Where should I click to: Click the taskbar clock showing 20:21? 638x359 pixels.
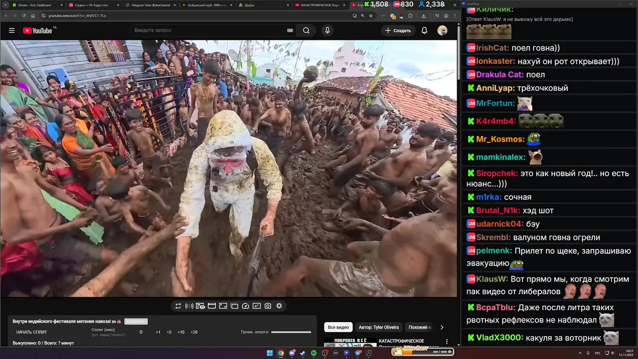(626, 353)
